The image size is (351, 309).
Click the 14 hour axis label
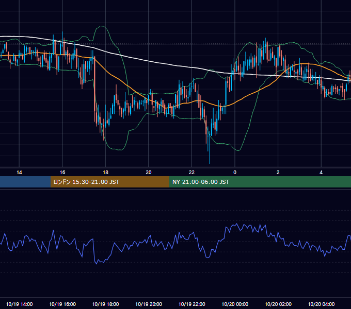[x=19, y=173]
